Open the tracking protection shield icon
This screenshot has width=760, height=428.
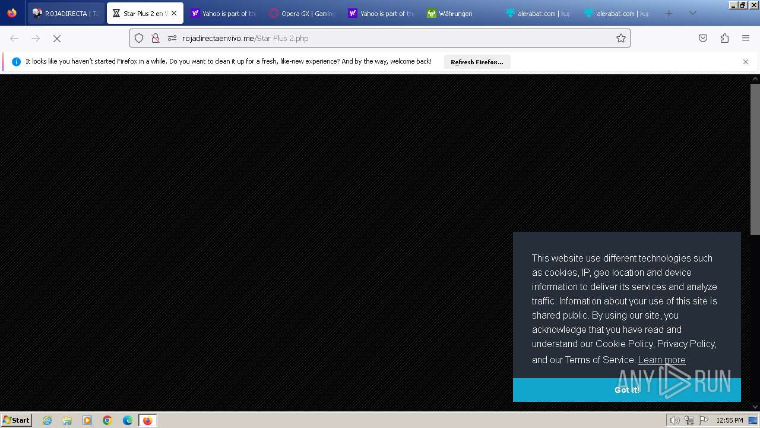[x=139, y=38]
